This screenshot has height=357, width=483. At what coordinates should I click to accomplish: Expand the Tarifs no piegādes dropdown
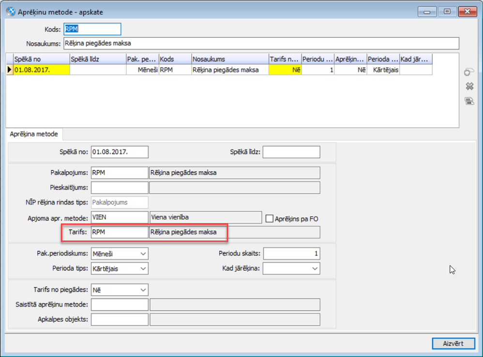(142, 290)
